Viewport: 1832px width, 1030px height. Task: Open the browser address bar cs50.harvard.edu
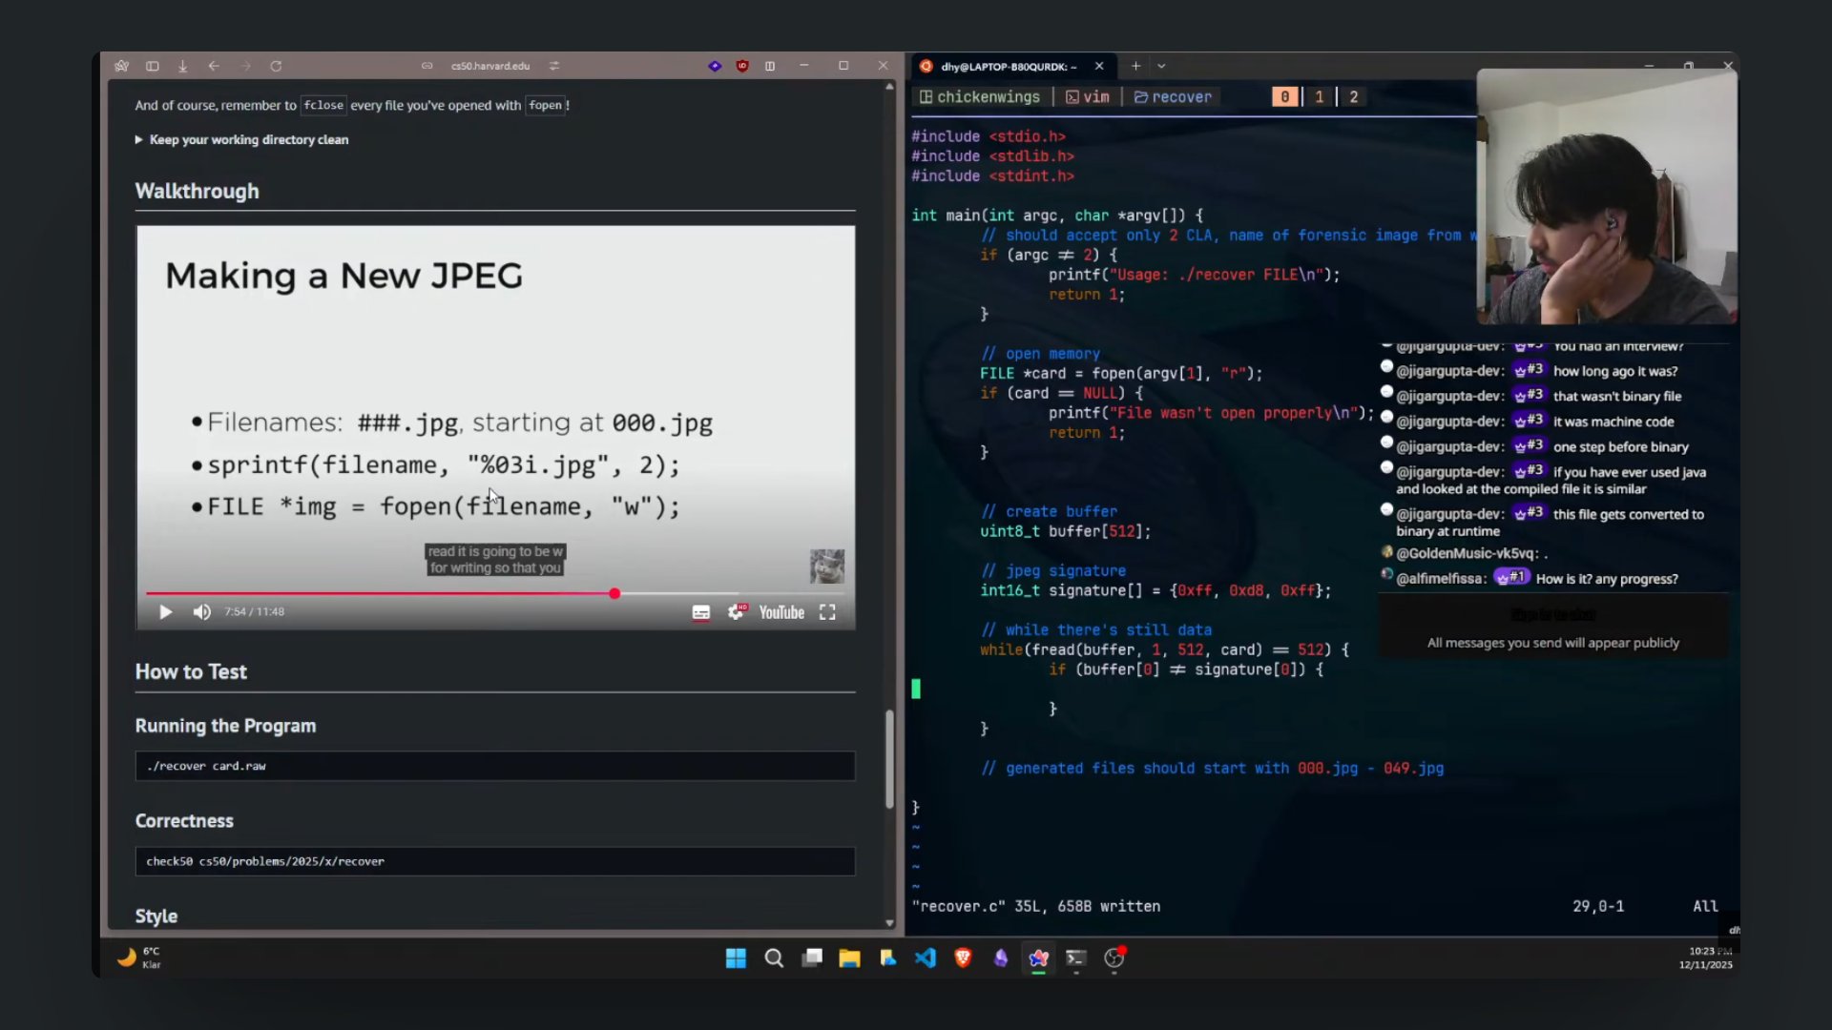(490, 66)
